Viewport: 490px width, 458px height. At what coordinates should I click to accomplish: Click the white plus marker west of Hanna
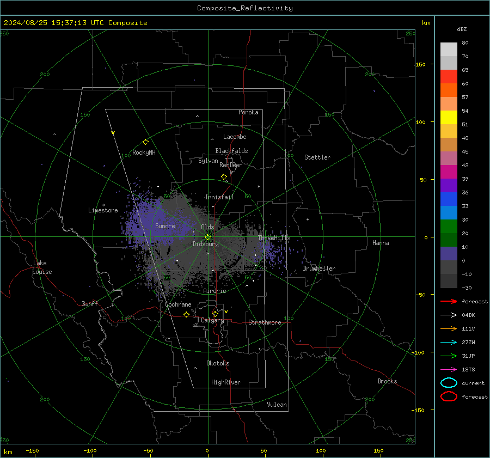tap(308, 219)
